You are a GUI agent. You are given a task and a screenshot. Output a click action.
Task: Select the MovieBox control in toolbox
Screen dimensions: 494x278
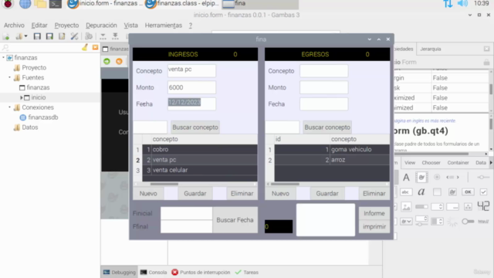tap(421, 178)
